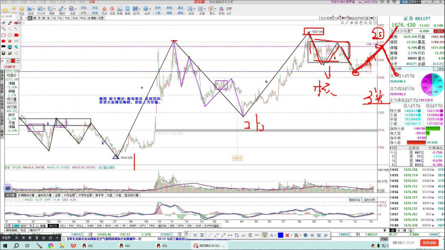Viewport: 445px width, 250px height.
Task: Select the BOLL indicator tab
Action: 80,226
